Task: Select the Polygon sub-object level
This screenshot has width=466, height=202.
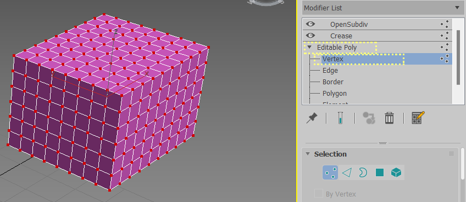Action: click(x=335, y=94)
